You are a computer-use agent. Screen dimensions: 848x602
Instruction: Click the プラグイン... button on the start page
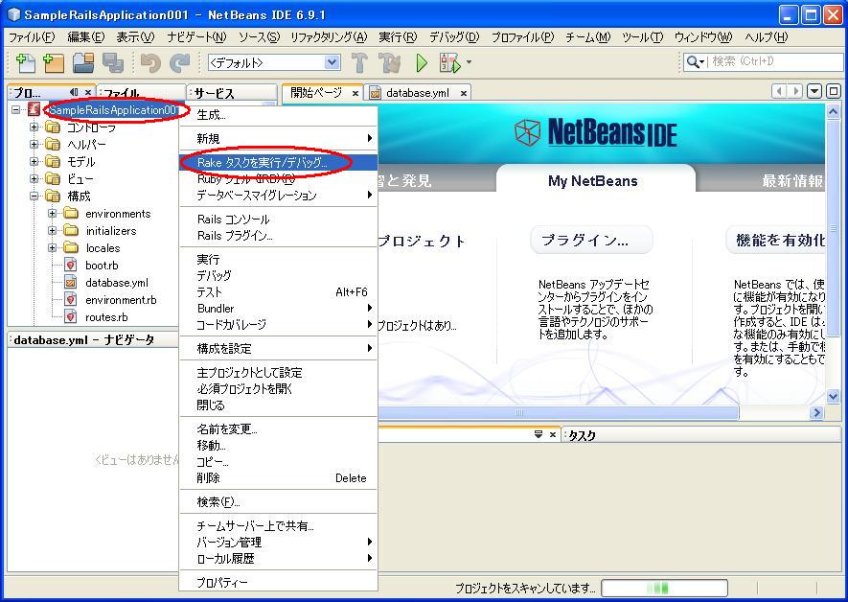tap(591, 240)
